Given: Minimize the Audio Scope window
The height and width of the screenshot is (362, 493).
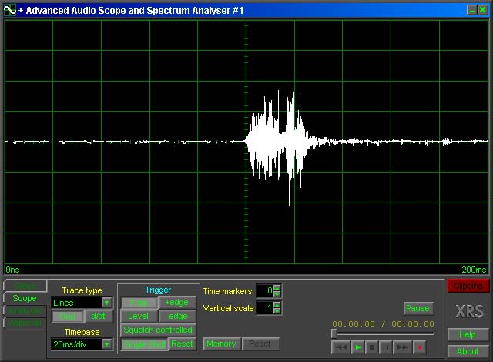Looking at the screenshot, I should pos(472,10).
